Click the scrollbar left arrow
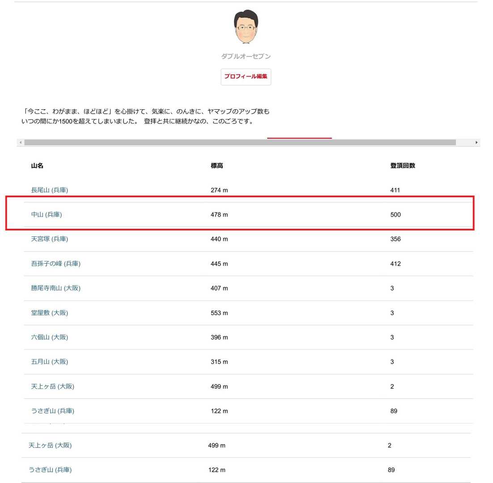 [x=20, y=142]
